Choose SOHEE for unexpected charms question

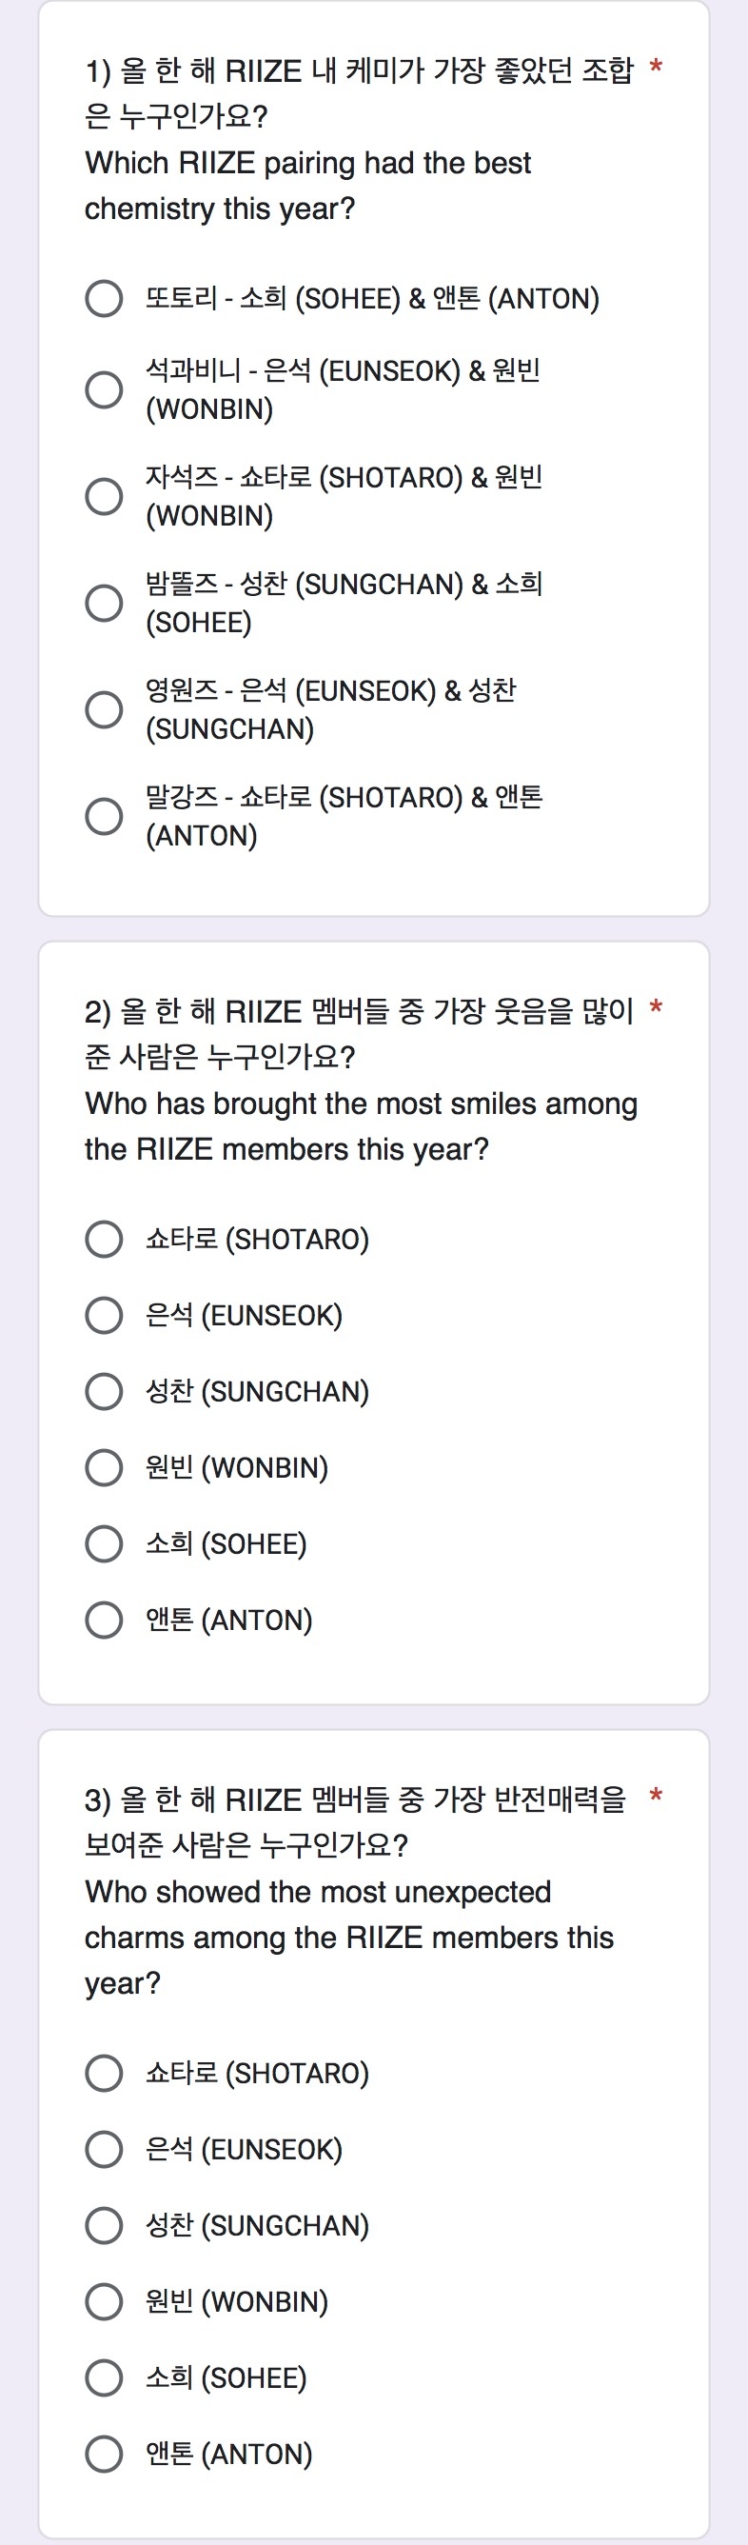point(104,2377)
